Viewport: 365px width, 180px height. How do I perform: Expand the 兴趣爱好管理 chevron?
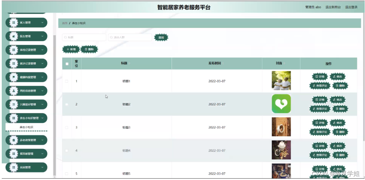(42, 105)
